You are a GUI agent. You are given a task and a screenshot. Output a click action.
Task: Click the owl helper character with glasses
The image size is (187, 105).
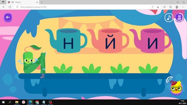click(176, 88)
